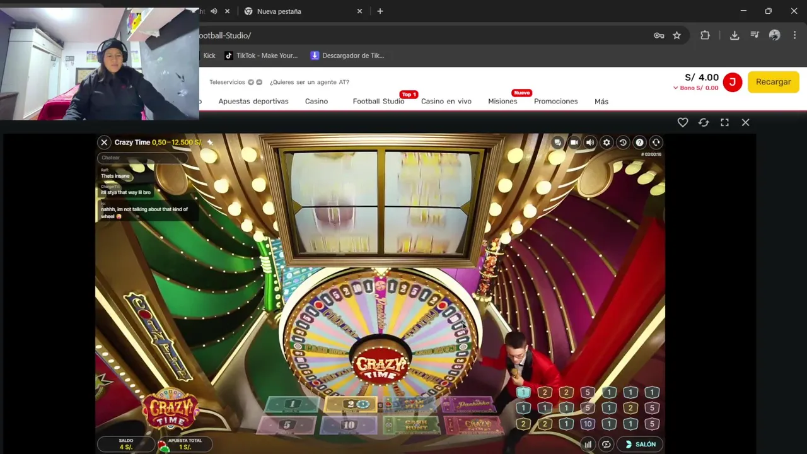Open user account J avatar
The height and width of the screenshot is (454, 807).
point(732,82)
